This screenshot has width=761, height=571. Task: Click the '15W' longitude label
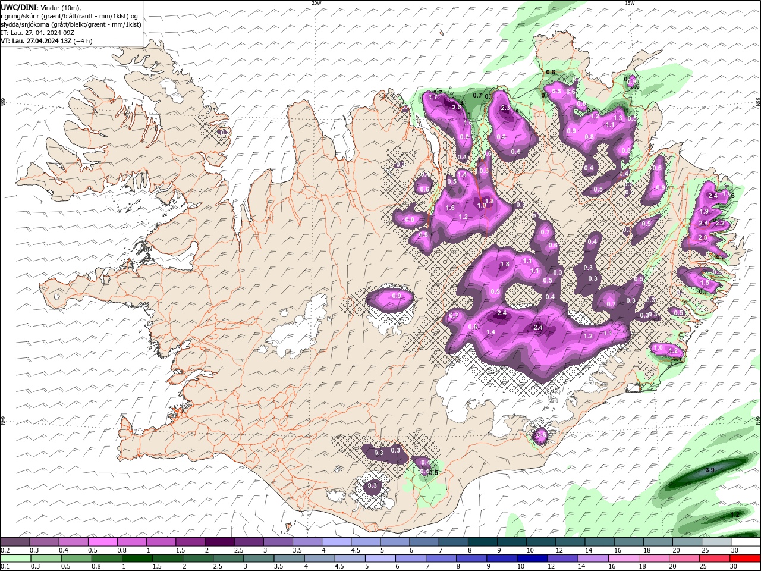pos(630,3)
